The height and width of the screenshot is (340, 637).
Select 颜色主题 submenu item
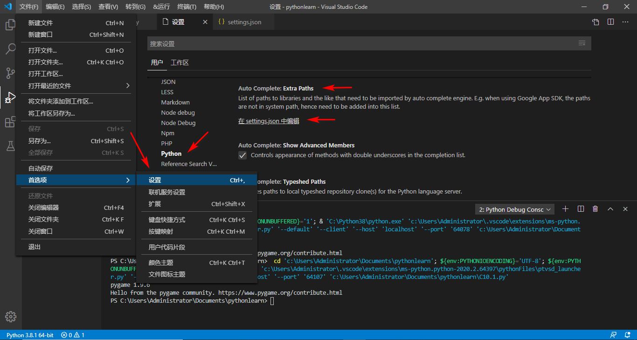coord(196,263)
